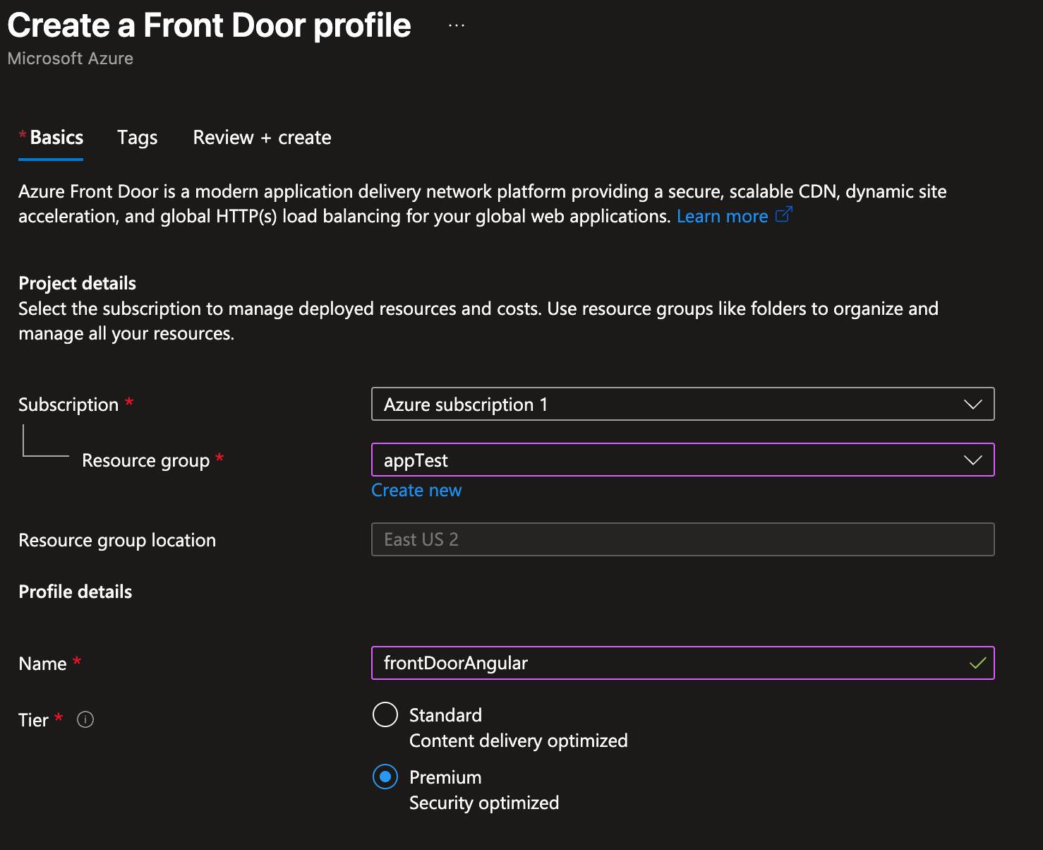
Task: Click the Security optimized description text
Action: click(x=484, y=803)
